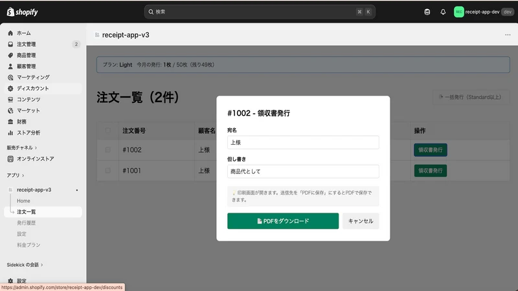
Task: Open the Home page of receipt-app-v3
Action: [23, 200]
